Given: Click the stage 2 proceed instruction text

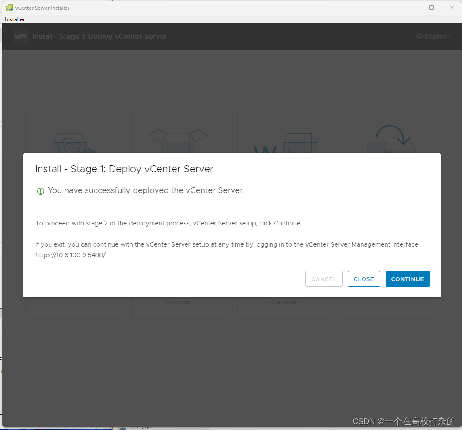Looking at the screenshot, I should [168, 223].
